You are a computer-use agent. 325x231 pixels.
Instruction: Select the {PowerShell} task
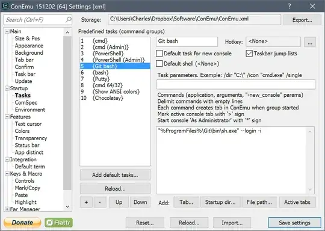tap(115, 54)
